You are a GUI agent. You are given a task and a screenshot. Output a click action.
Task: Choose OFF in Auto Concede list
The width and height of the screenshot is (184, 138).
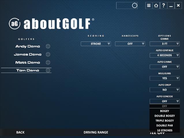164,106
